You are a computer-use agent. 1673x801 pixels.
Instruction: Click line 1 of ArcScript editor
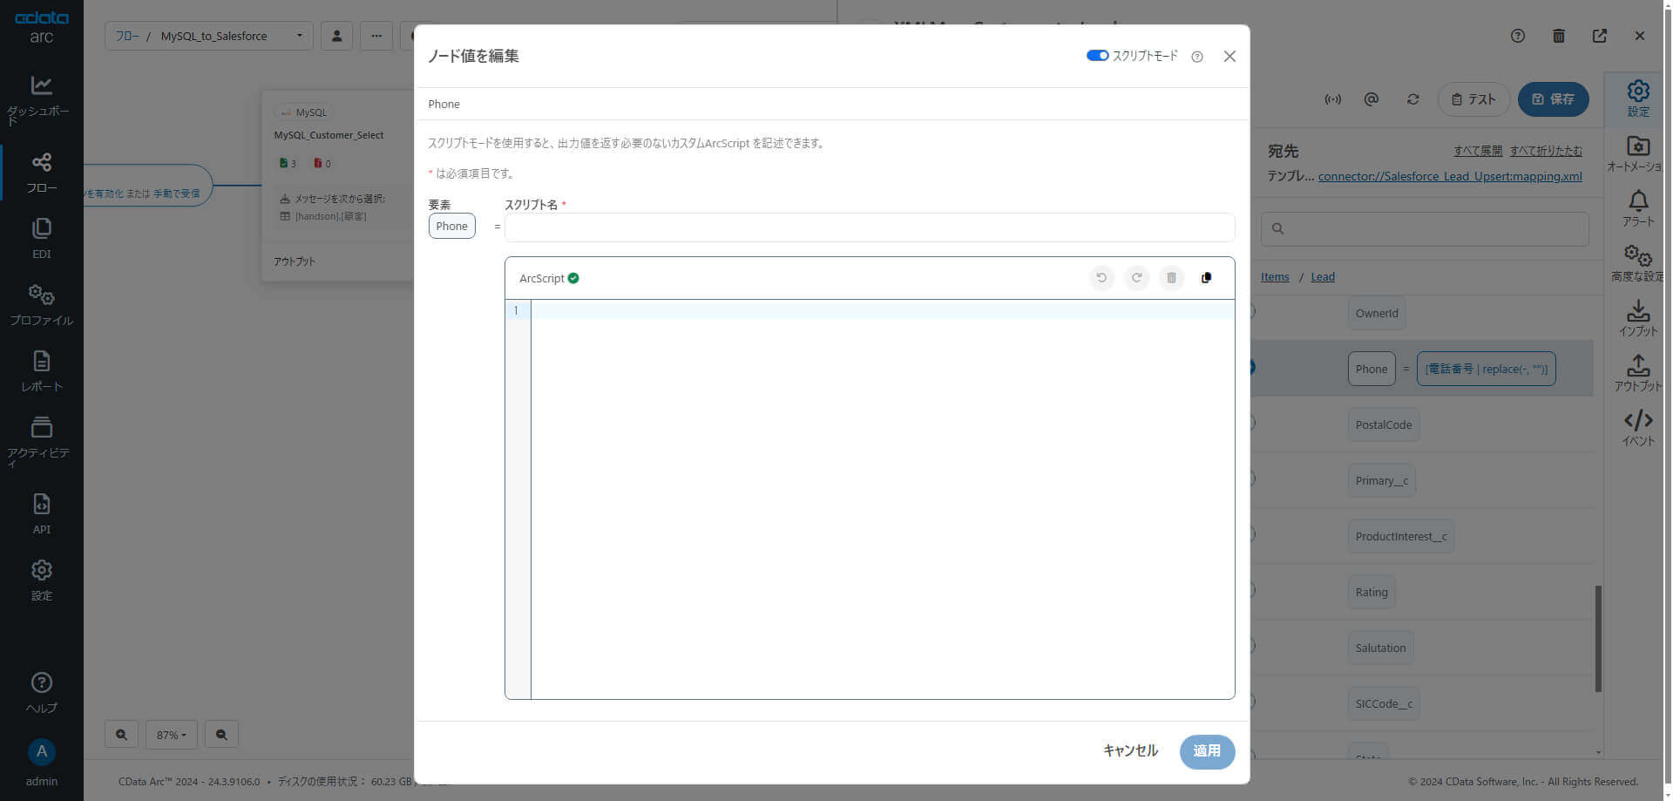coord(882,310)
